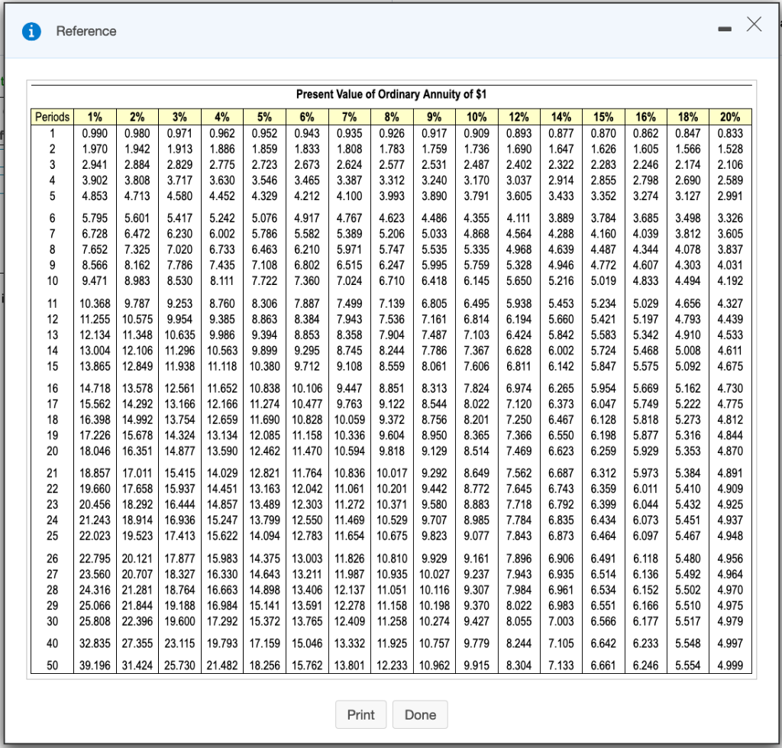This screenshot has width=782, height=748.
Task: Click the value 10.106 in period 16
Action: click(307, 388)
